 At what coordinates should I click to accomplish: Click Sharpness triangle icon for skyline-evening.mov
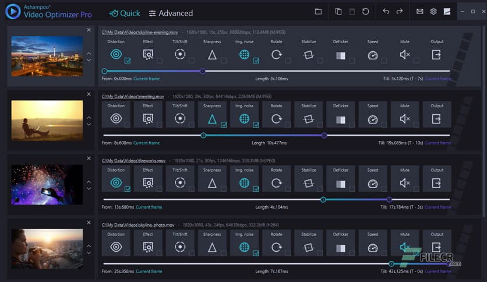click(212, 55)
